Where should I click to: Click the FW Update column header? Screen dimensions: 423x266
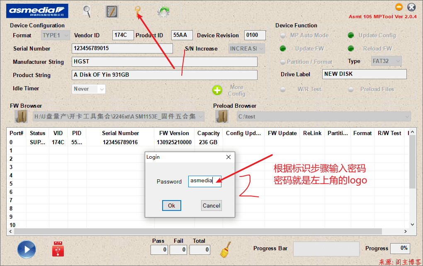(x=282, y=133)
